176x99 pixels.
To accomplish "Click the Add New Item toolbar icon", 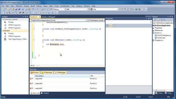I will pos(9,9).
